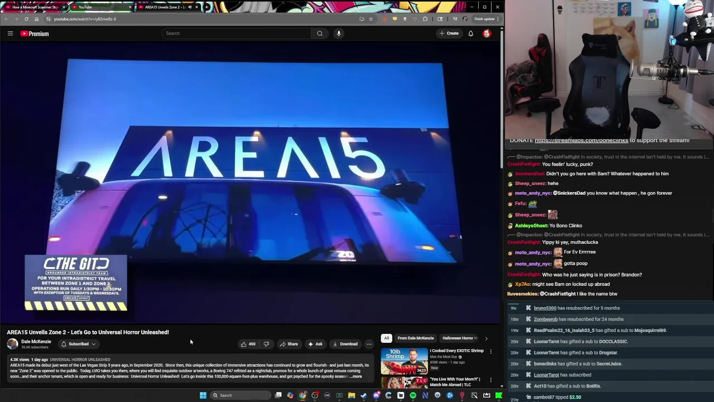This screenshot has height=402, width=714.
Task: Open Discord from the taskbar
Action: (x=377, y=395)
